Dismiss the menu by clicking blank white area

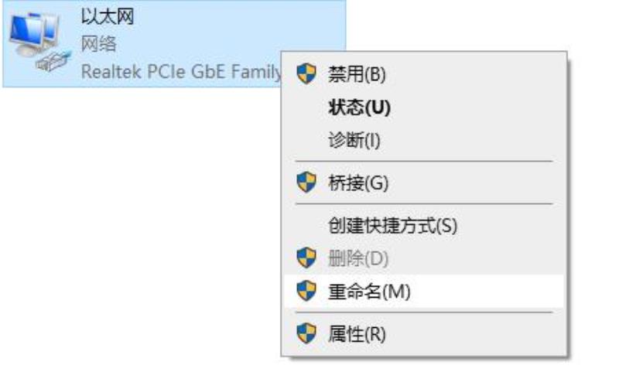coord(139,237)
